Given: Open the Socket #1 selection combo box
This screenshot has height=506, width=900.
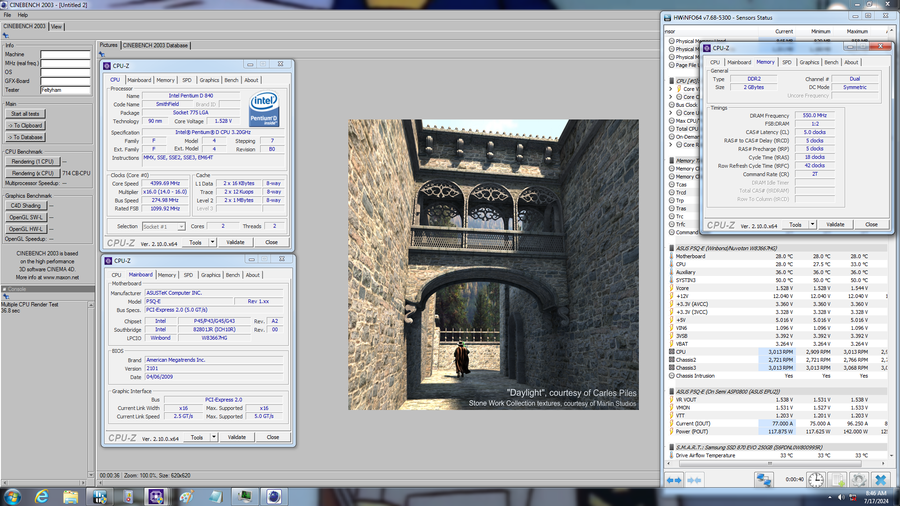Looking at the screenshot, I should (x=163, y=227).
